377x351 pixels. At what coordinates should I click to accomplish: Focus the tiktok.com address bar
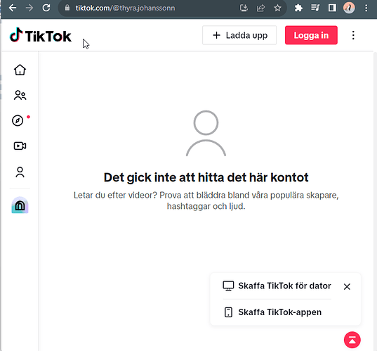pyautogui.click(x=149, y=8)
